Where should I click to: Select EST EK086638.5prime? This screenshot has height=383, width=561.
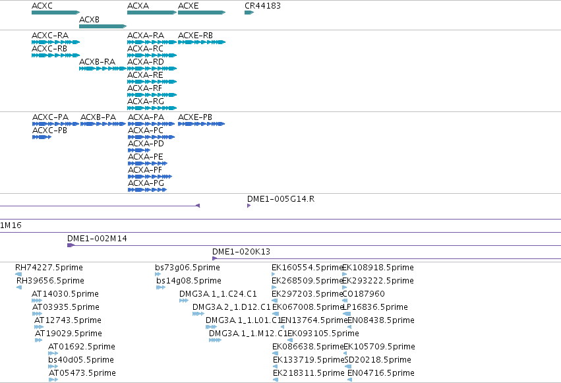tap(276, 353)
